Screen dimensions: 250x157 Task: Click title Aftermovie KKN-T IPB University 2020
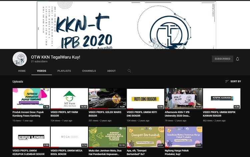click(177, 114)
